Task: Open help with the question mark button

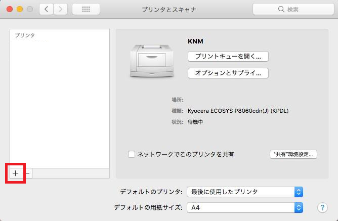Action: [322, 207]
